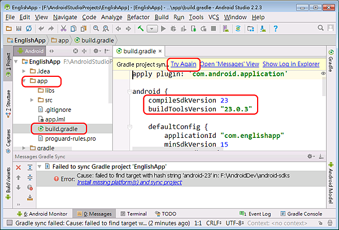Open the Navigate menu
Screen dimensions: 339x230
pyautogui.click(x=65, y=17)
